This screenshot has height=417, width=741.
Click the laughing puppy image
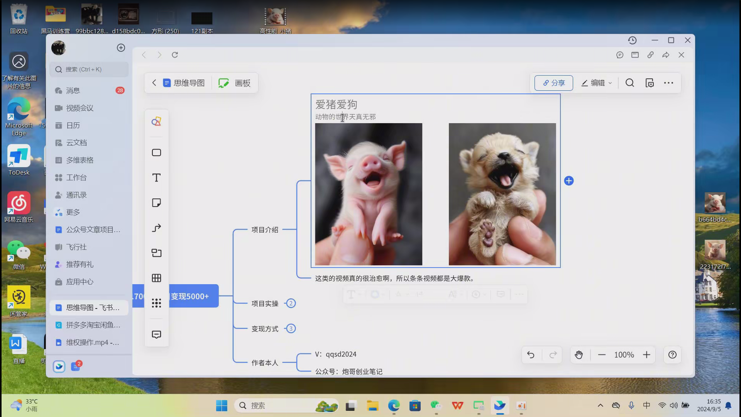point(502,194)
